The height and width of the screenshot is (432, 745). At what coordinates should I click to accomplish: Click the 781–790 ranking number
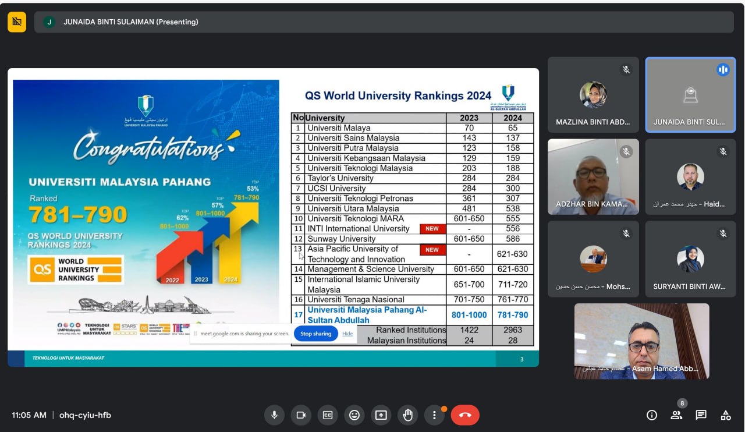coord(78,215)
